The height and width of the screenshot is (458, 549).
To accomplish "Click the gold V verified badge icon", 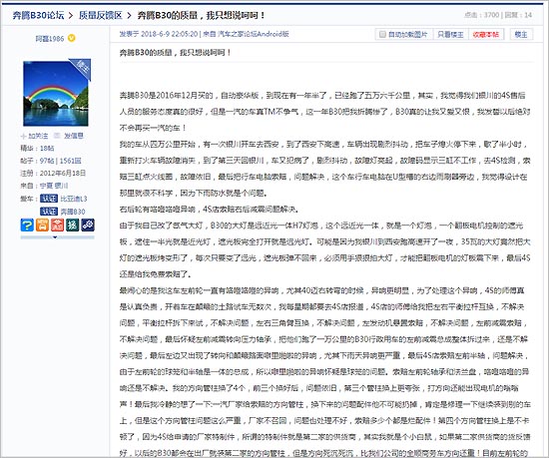I will coord(72,38).
